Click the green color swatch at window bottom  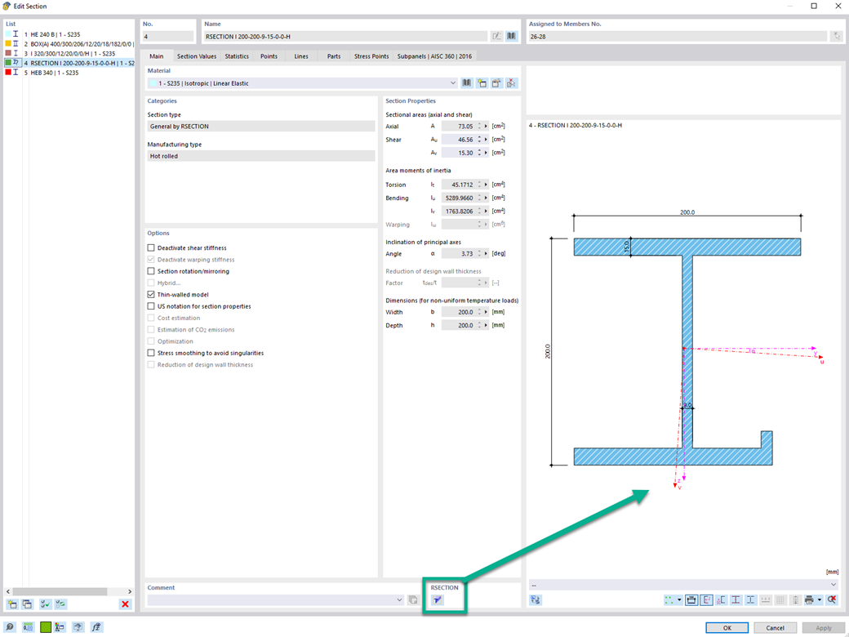[x=47, y=626]
